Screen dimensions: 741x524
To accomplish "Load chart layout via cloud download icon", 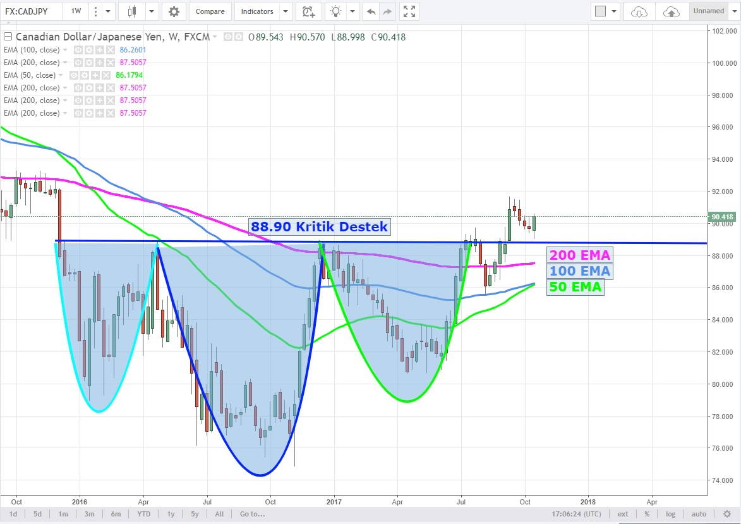I will [x=639, y=11].
